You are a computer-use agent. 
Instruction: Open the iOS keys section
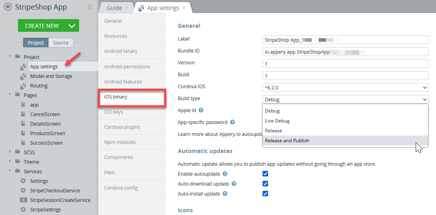pos(132,112)
